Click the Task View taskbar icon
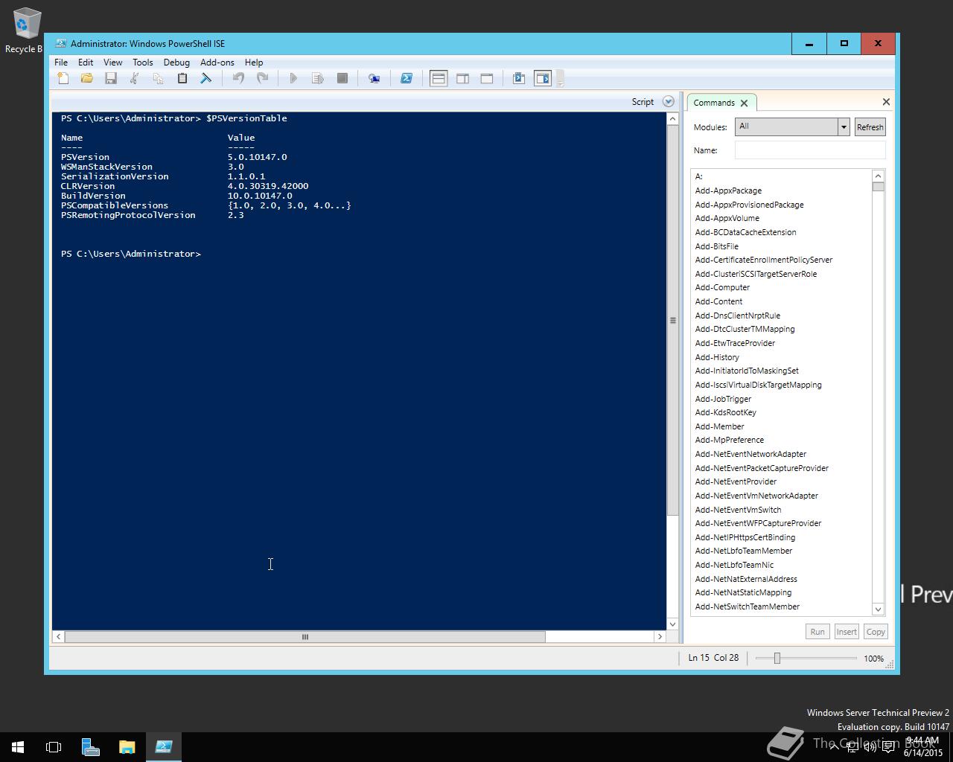Screen dimensions: 953x762 pyautogui.click(x=54, y=747)
